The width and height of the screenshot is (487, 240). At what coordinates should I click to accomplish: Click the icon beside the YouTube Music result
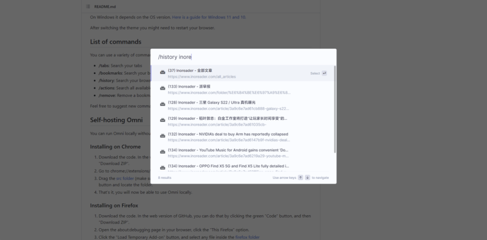162,152
